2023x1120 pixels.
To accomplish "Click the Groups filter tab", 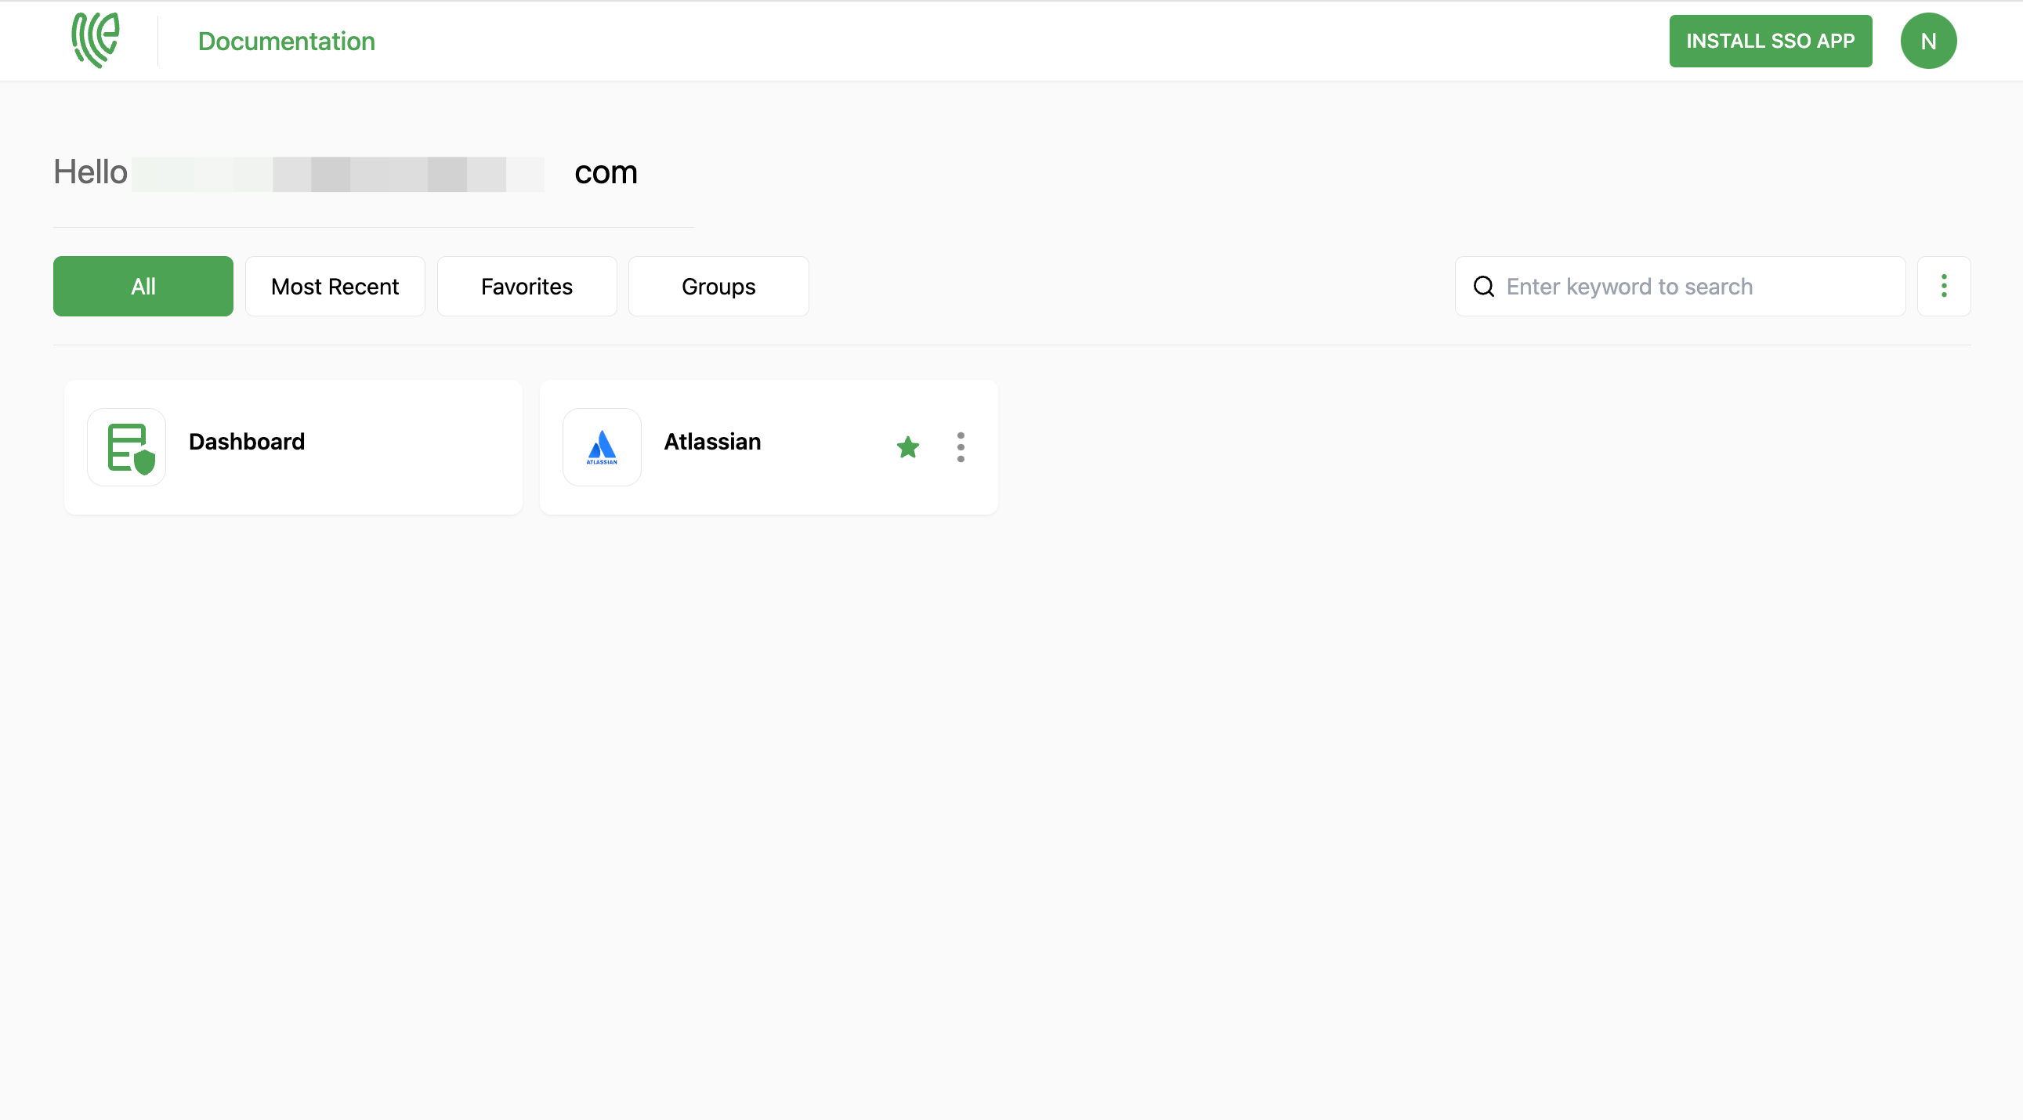I will click(x=718, y=286).
